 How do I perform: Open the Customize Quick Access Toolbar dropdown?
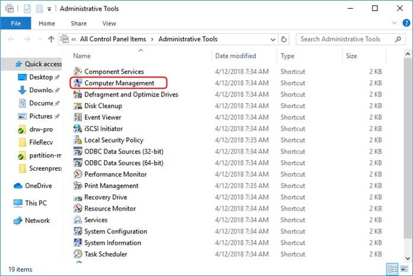(x=49, y=9)
